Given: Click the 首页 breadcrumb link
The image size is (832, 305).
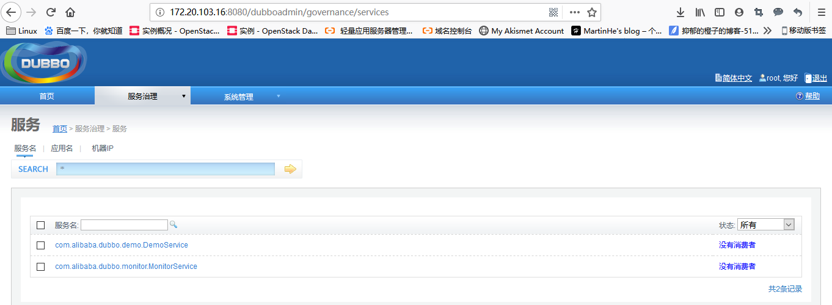Looking at the screenshot, I should [x=60, y=129].
